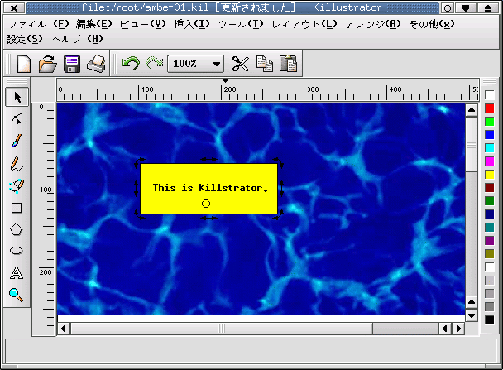The image size is (503, 370).
Task: Cut the selection with the scissors icon
Action: (240, 64)
